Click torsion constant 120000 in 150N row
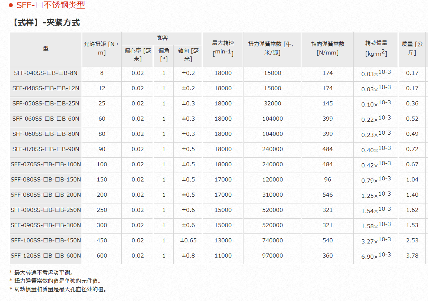This screenshot has width=428, height=301. [x=272, y=180]
